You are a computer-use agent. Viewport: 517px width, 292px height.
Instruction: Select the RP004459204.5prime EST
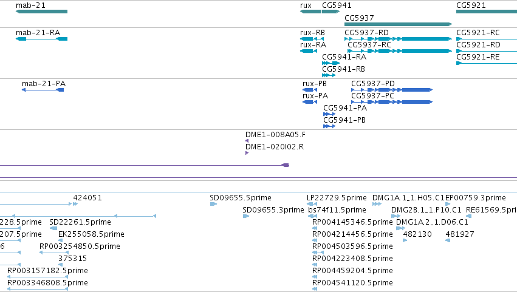(x=315, y=277)
